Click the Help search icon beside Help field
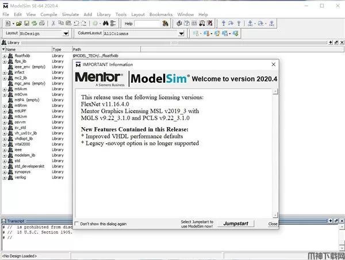Viewport: 345px width, 260px height. pyautogui.click(x=165, y=24)
